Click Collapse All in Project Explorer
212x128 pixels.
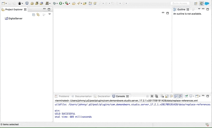point(33,15)
